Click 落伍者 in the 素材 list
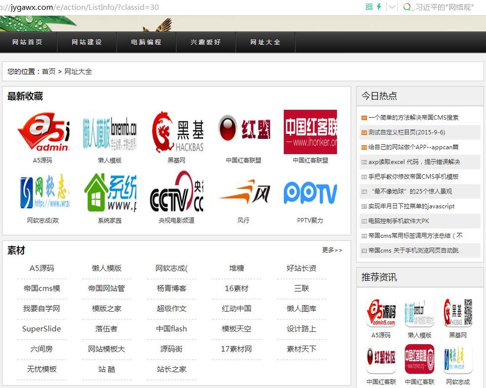 click(107, 329)
